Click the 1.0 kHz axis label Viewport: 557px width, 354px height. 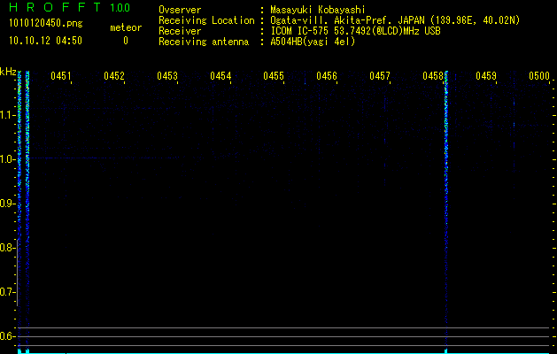pyautogui.click(x=7, y=159)
